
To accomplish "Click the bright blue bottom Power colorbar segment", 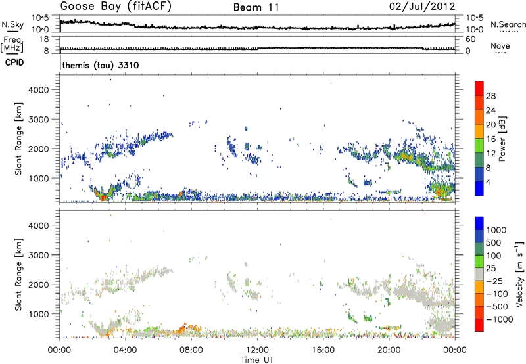I will 479,189.
